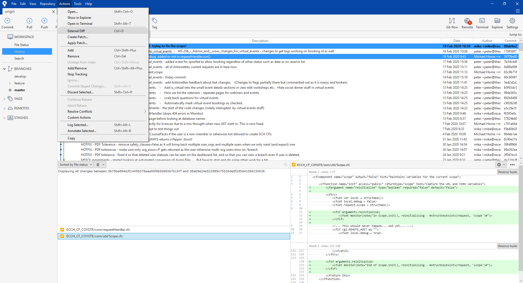Select commit 'HOTFIX - PDF tolerances - make sure only org_assoc=P'
This screenshot has height=283, width=523.
[x=169, y=150]
